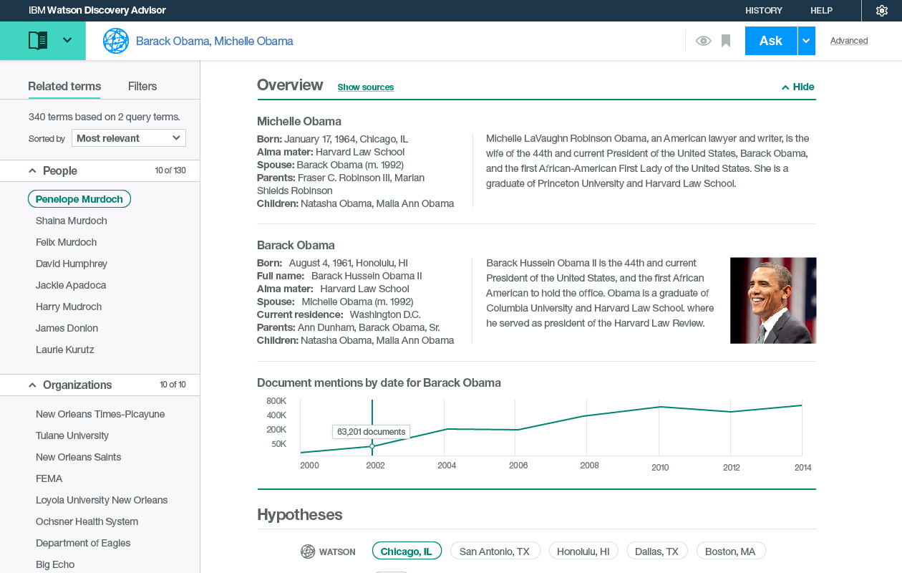The image size is (902, 573).
Task: Toggle the eye watch icon
Action: pos(703,41)
